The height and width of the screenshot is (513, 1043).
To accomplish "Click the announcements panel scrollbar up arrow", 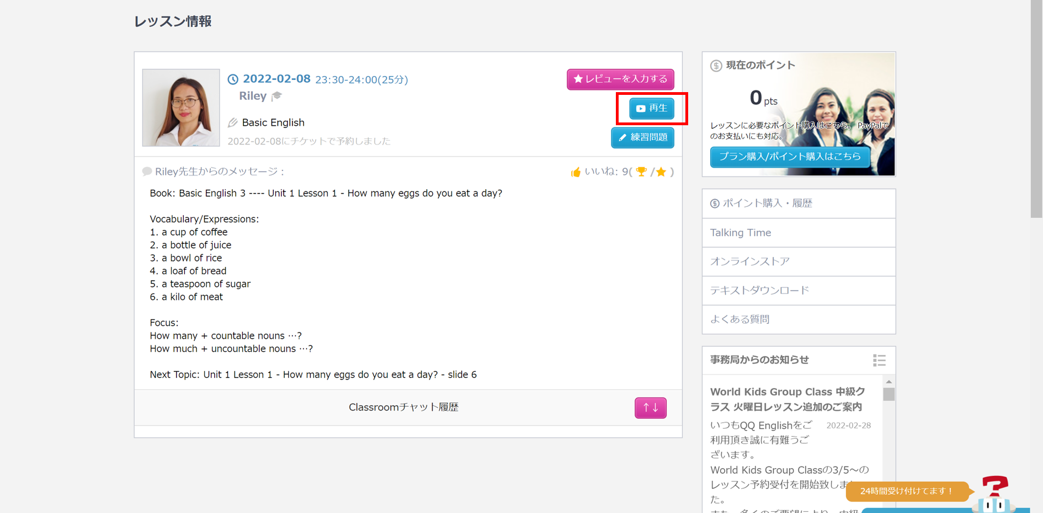I will pos(888,382).
